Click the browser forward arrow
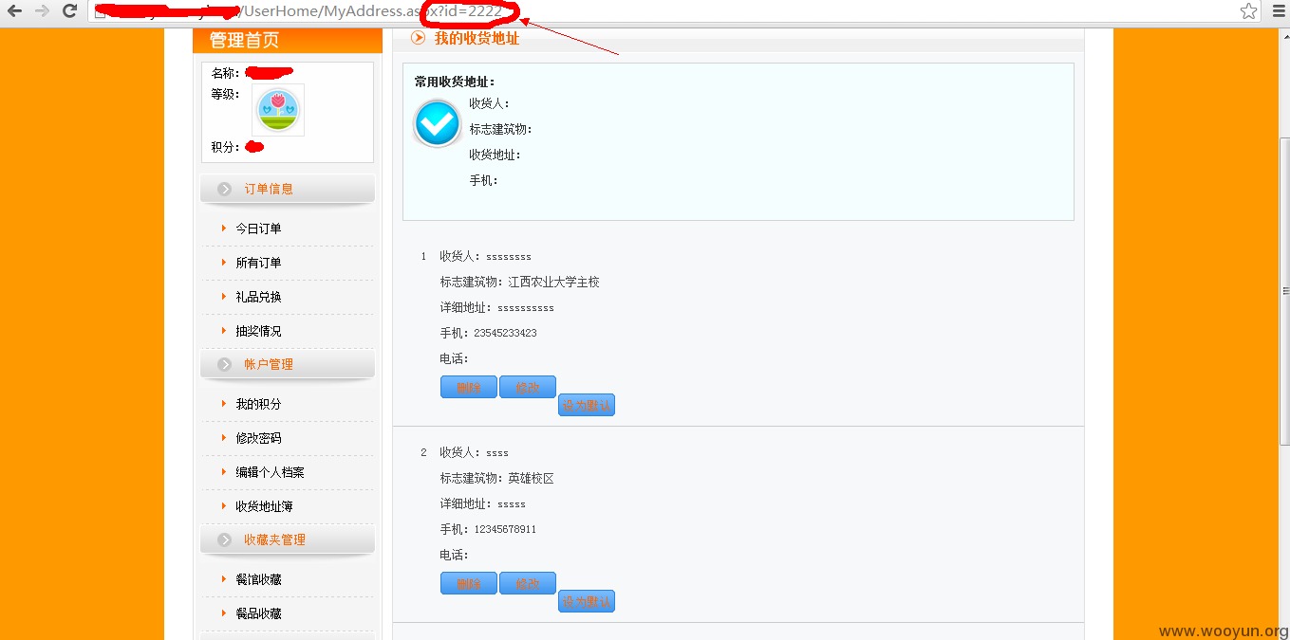Image resolution: width=1290 pixels, height=640 pixels. (x=42, y=11)
